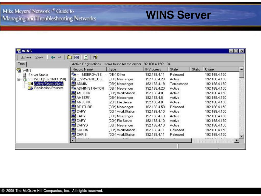
Task: Click the icon beside the --__MSBROWSE__- record
Action: [74, 75]
